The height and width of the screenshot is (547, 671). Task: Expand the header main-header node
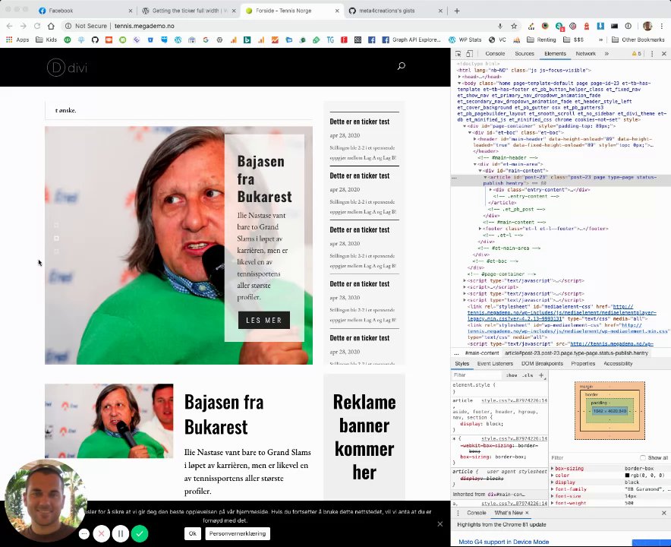point(475,139)
